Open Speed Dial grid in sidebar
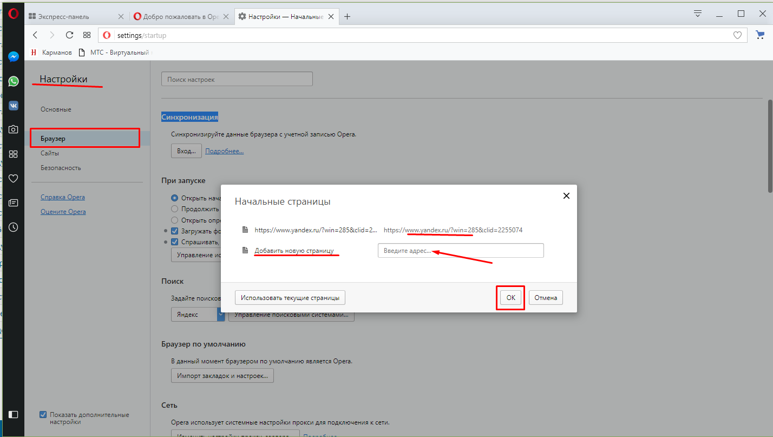This screenshot has width=773, height=437. pyautogui.click(x=14, y=154)
